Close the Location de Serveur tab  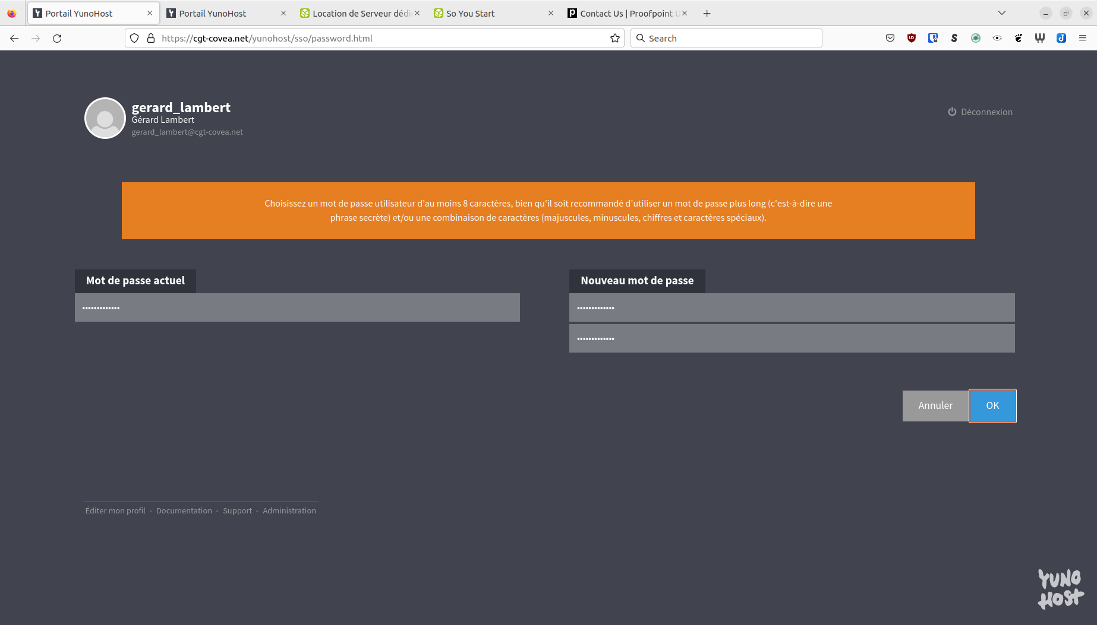[x=417, y=13]
